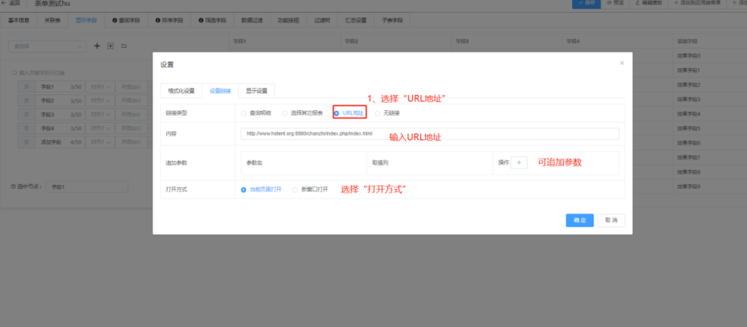The width and height of the screenshot is (747, 327).
Task: Click the 内容 URL input field
Action: pos(430,134)
